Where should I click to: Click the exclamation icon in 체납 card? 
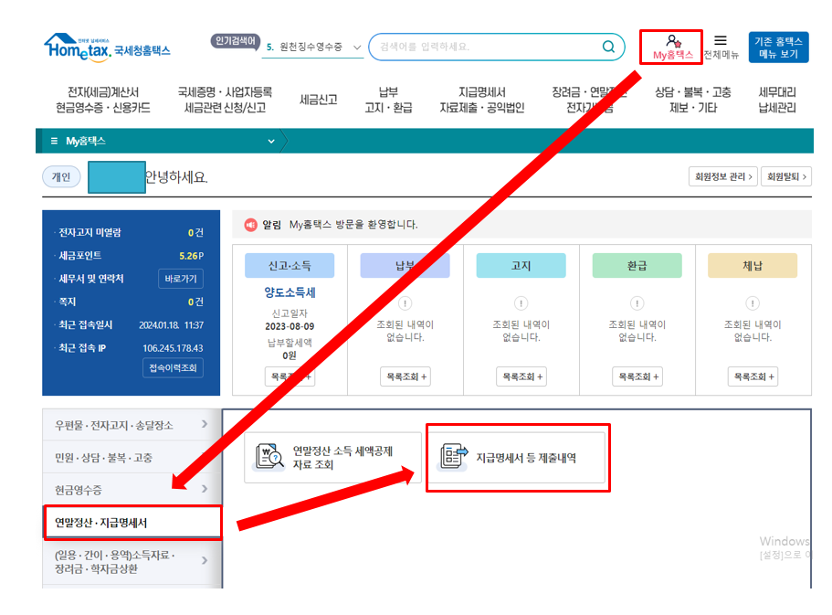753,302
